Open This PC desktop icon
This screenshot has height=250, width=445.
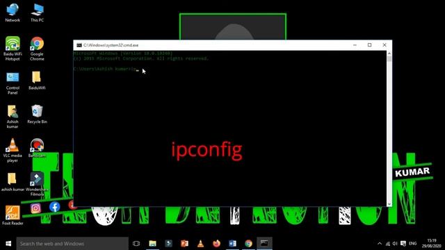37,12
